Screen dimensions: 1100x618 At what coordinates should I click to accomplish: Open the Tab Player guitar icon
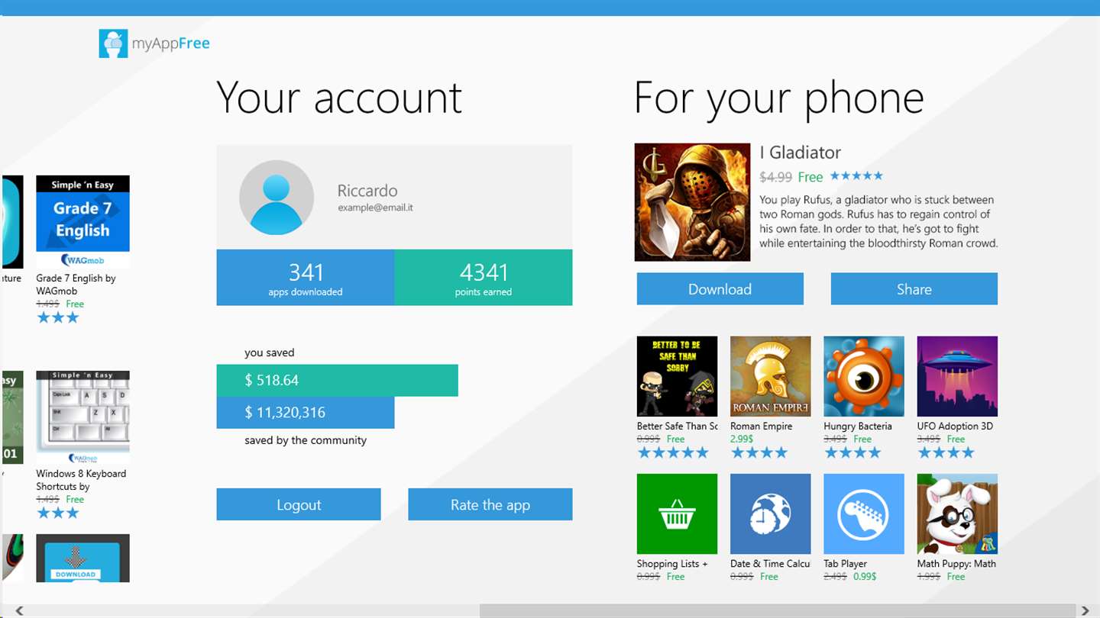pos(864,513)
